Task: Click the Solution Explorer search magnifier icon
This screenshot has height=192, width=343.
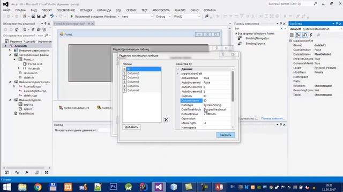Action: click(x=46, y=35)
